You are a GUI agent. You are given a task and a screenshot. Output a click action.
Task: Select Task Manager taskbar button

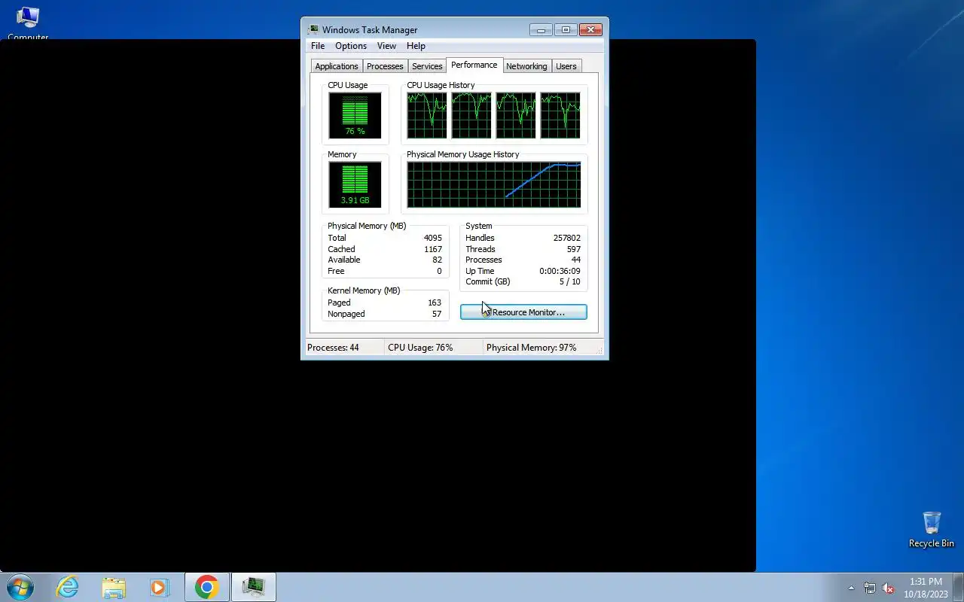pos(254,587)
